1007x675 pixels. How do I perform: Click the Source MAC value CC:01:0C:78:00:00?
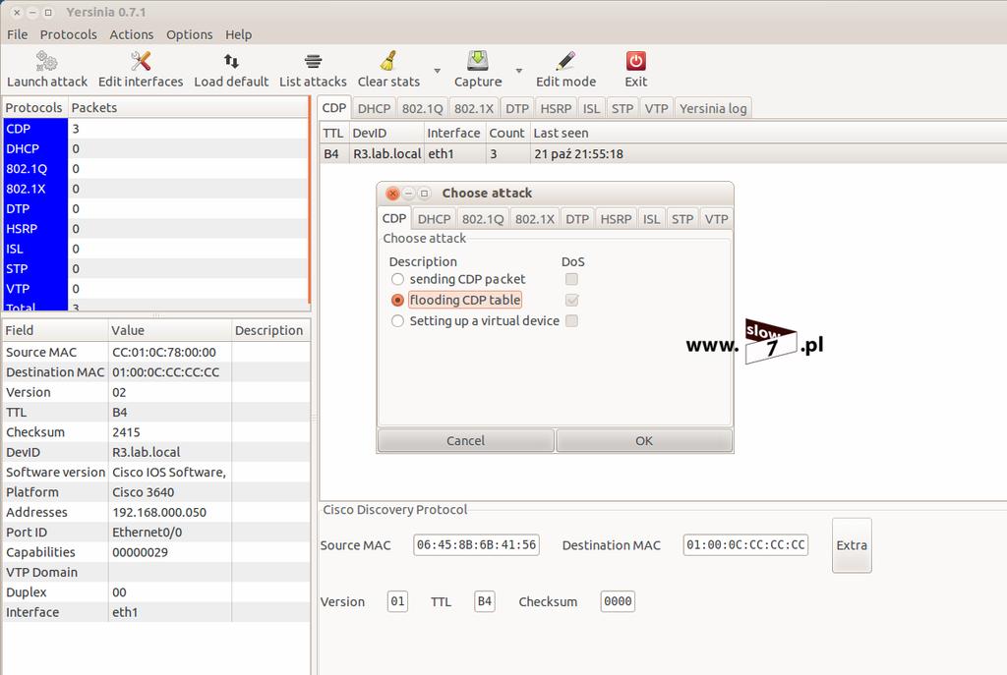164,353
